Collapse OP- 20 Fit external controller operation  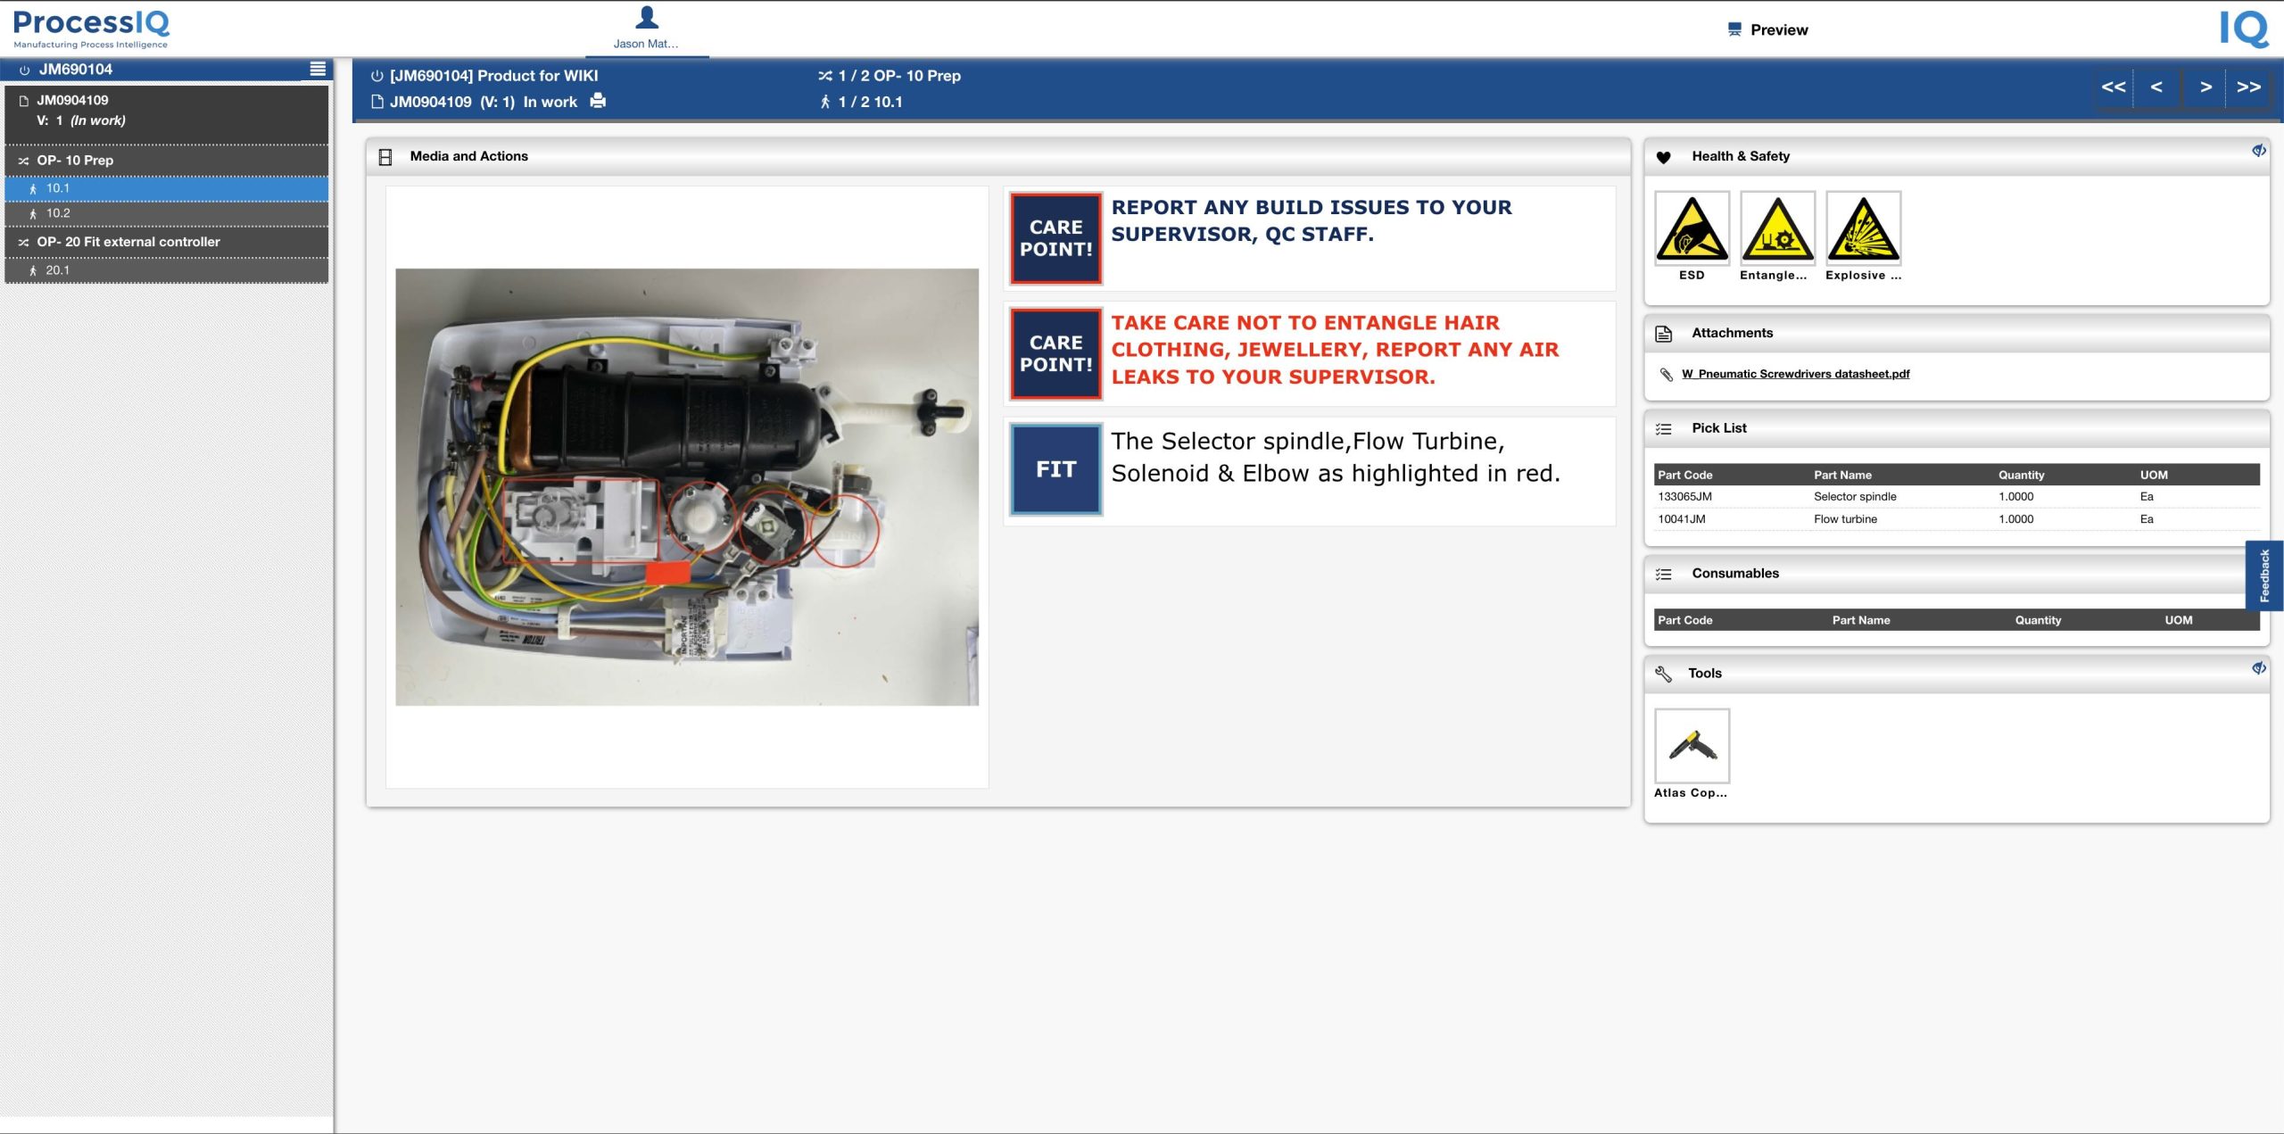tap(167, 242)
